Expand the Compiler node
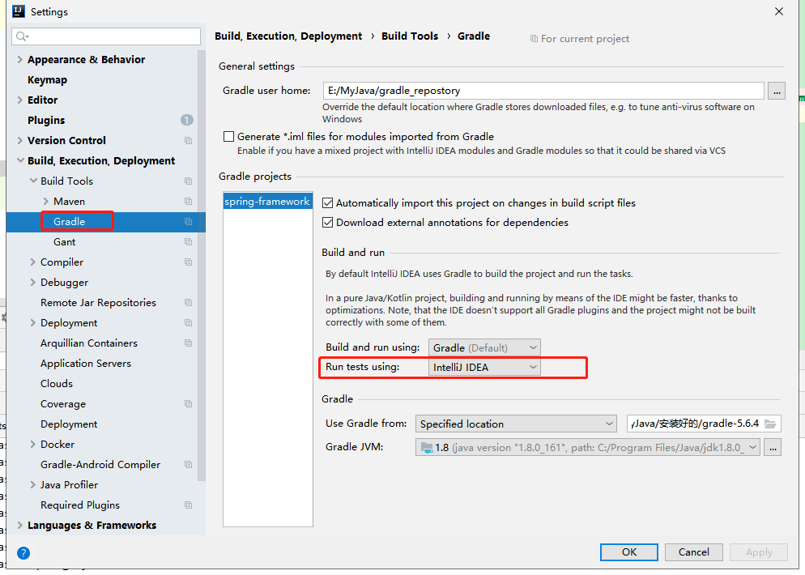The width and height of the screenshot is (805, 575). [x=33, y=262]
